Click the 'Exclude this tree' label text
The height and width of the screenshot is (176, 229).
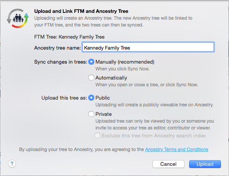[154, 136]
